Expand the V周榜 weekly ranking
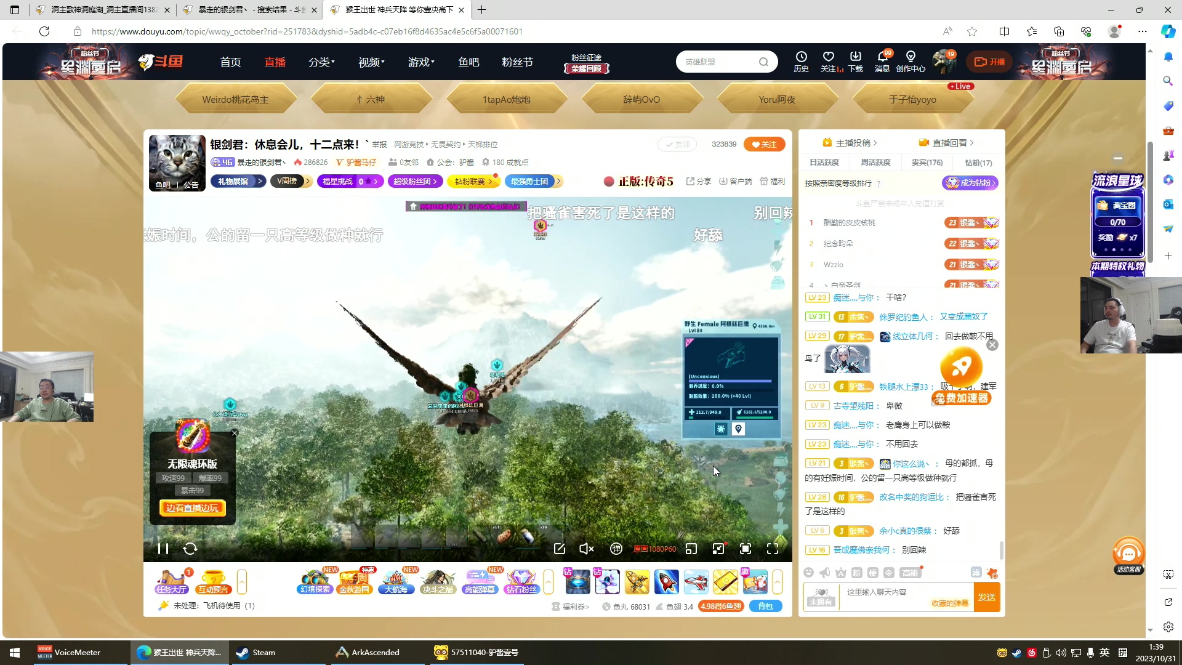The width and height of the screenshot is (1182, 665). pos(292,181)
